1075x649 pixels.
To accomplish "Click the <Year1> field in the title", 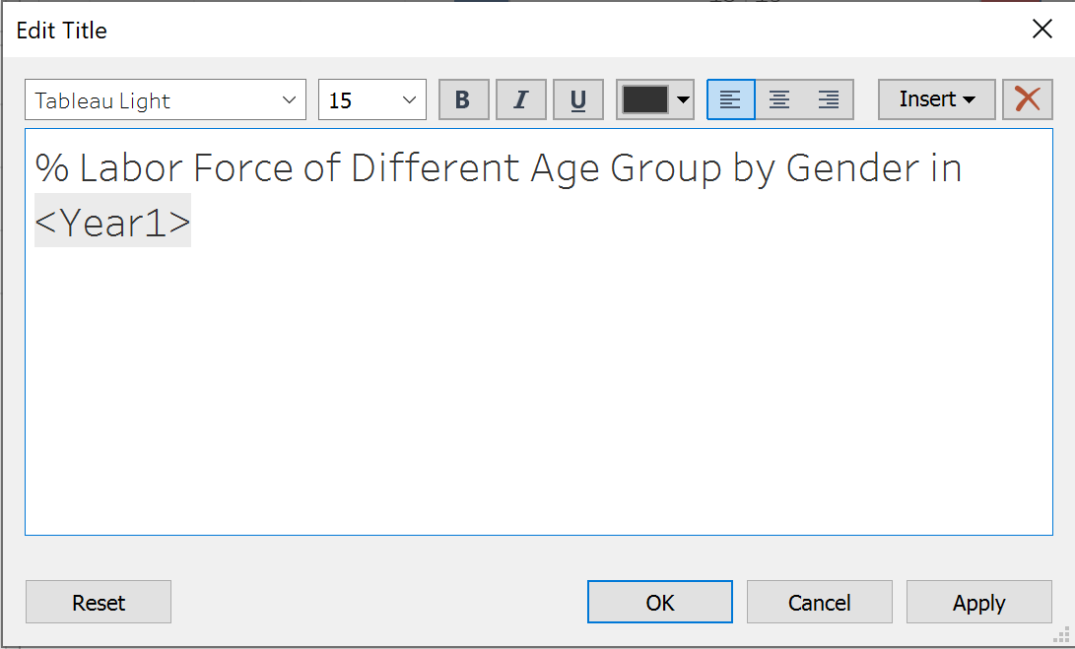I will click(113, 224).
